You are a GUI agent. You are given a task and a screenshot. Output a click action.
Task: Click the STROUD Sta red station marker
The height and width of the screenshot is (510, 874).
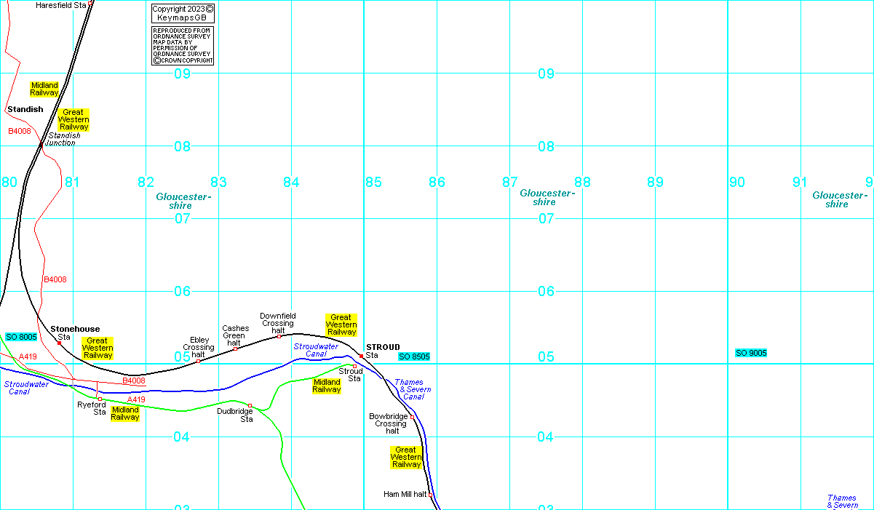coord(361,356)
